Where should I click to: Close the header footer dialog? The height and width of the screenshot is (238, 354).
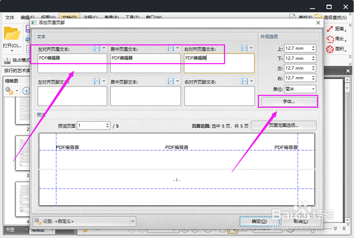[318, 23]
